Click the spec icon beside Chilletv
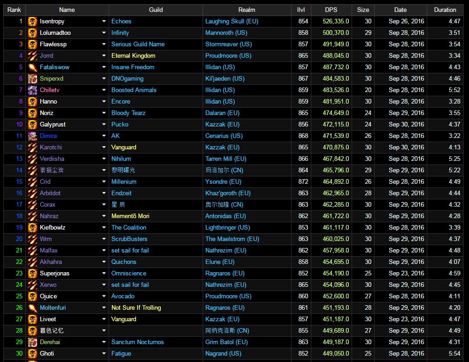This screenshot has width=469, height=362. [x=32, y=90]
